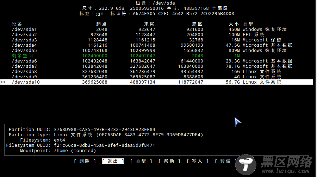Choose the highlighted 退出 (Quit) button
The width and height of the screenshot is (317, 177).
point(113,161)
